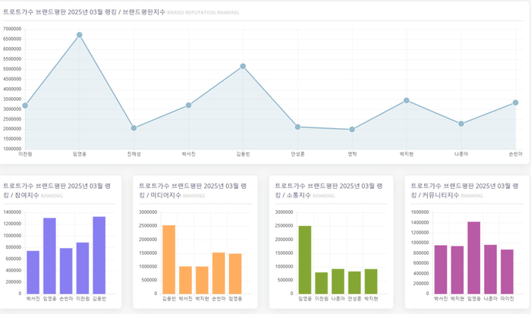Click the 박서진 bar in the 참여지수 chart
The image size is (531, 314).
point(33,272)
